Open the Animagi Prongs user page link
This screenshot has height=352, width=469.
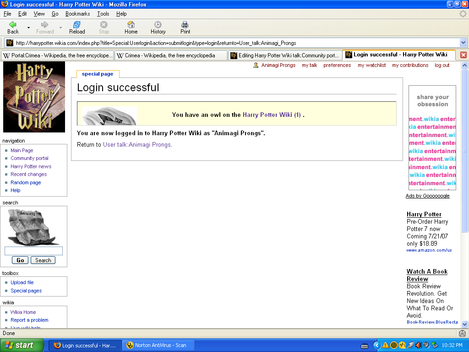pos(278,65)
